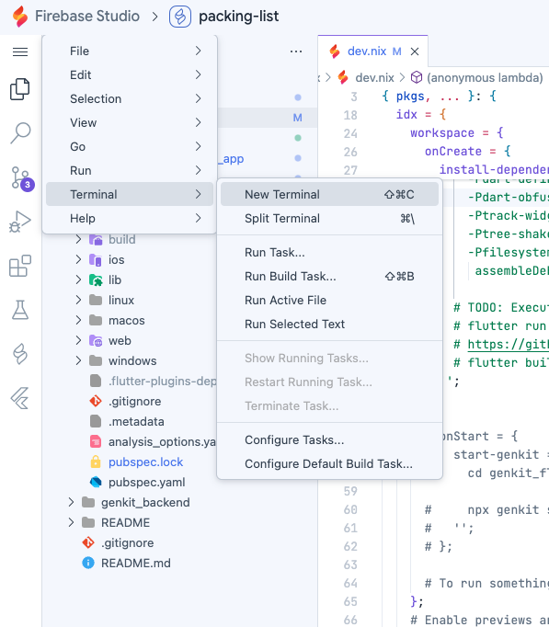
Task: Select the web folder icon
Action: (x=96, y=341)
